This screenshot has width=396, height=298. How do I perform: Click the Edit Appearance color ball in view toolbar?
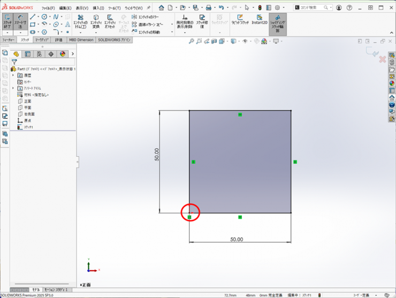coord(256,41)
